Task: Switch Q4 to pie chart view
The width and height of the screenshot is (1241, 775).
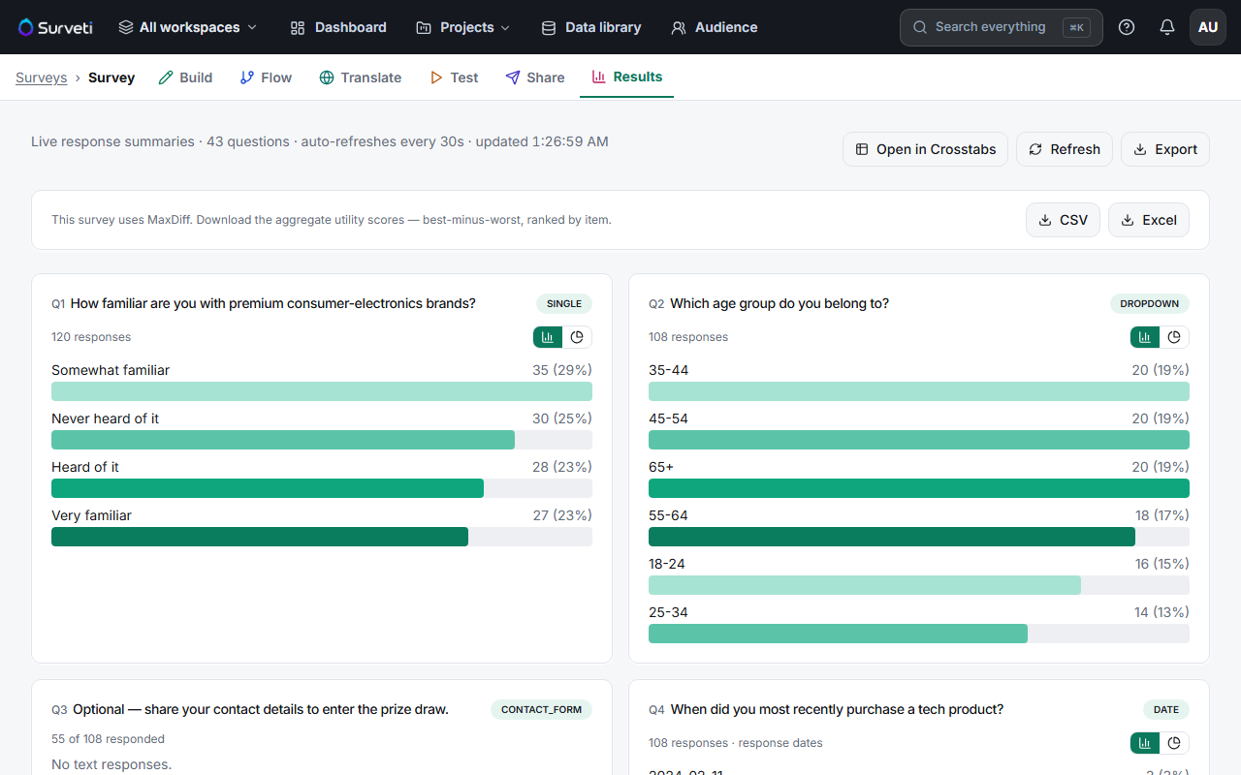Action: pyautogui.click(x=1174, y=743)
